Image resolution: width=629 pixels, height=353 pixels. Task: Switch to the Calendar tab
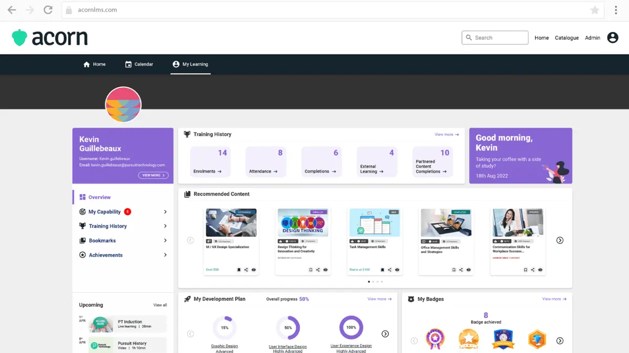(x=139, y=64)
